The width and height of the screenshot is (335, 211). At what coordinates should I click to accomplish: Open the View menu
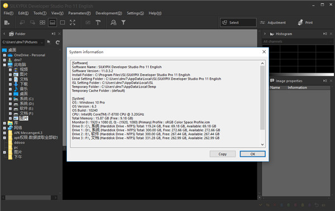pyautogui.click(x=58, y=13)
